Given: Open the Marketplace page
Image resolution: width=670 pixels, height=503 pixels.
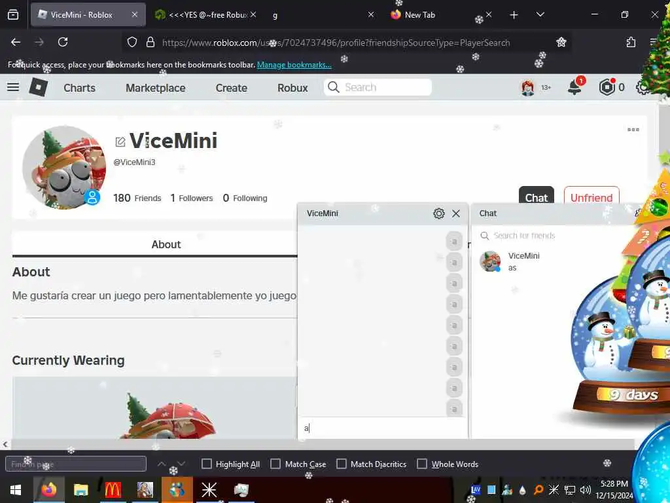Looking at the screenshot, I should click(156, 88).
